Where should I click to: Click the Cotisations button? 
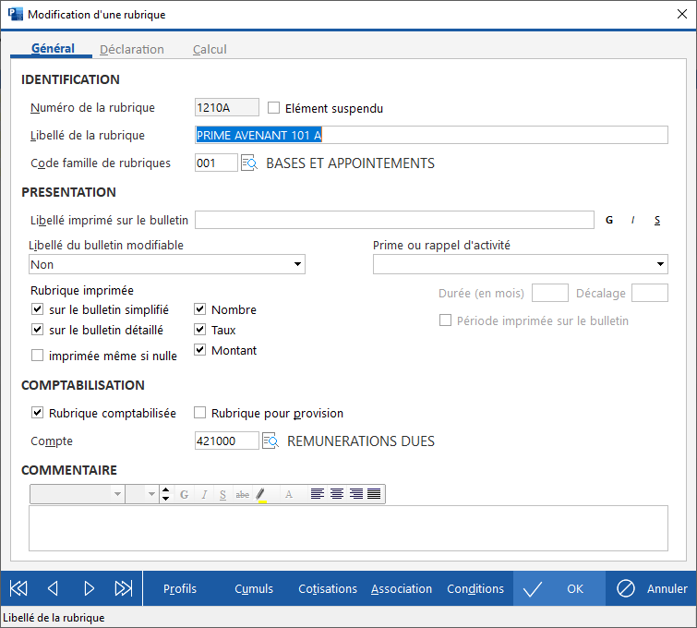(x=328, y=588)
